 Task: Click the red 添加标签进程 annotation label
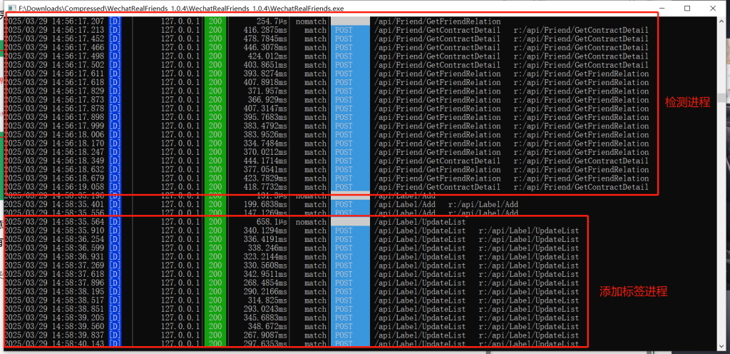coord(634,291)
